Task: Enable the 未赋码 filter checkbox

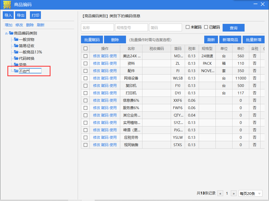Action: pyautogui.click(x=187, y=27)
